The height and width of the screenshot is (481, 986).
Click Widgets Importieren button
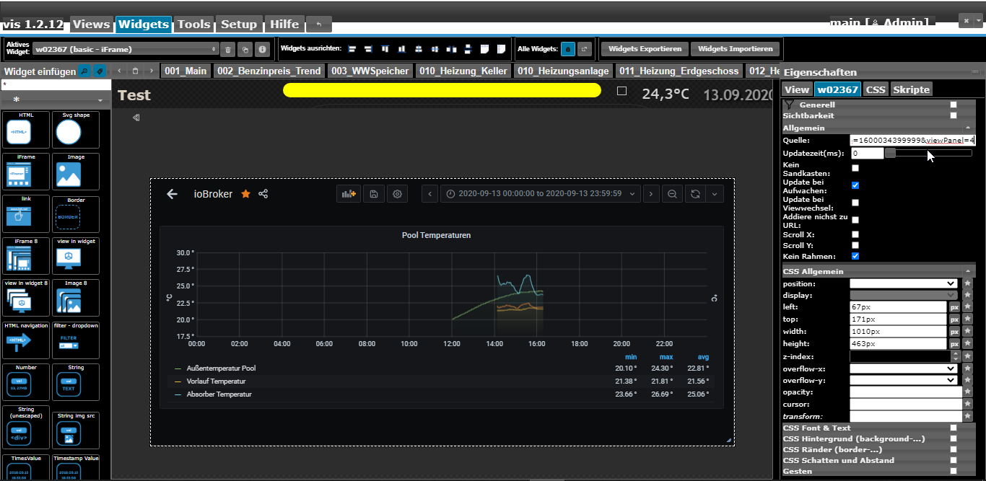pyautogui.click(x=736, y=49)
